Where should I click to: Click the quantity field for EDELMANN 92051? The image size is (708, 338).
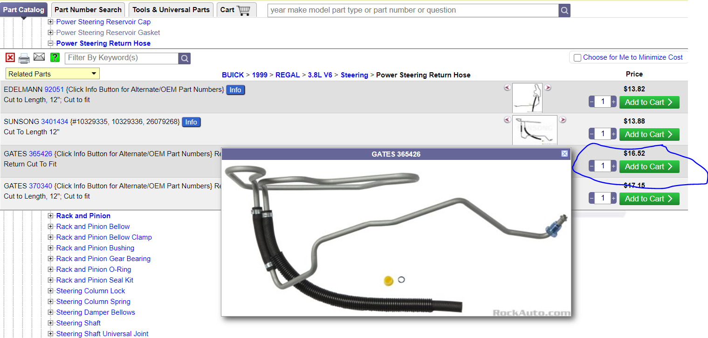coord(603,102)
